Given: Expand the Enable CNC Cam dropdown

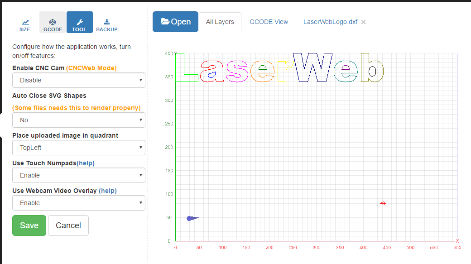Looking at the screenshot, I should point(78,80).
